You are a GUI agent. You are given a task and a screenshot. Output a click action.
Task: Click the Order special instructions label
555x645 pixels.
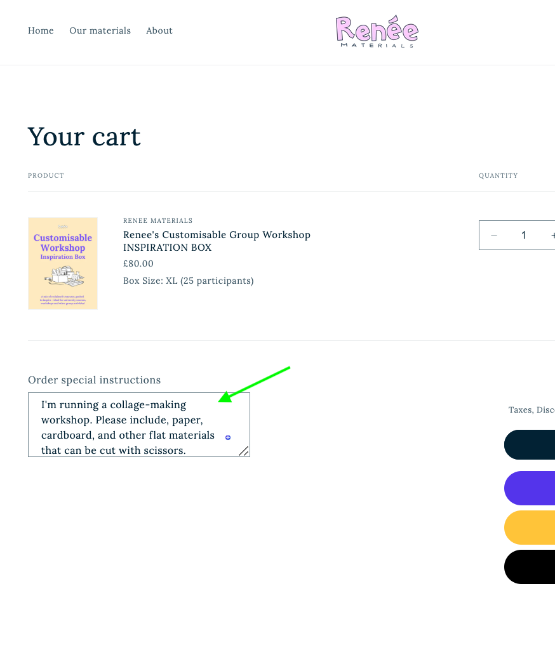pyautogui.click(x=94, y=380)
